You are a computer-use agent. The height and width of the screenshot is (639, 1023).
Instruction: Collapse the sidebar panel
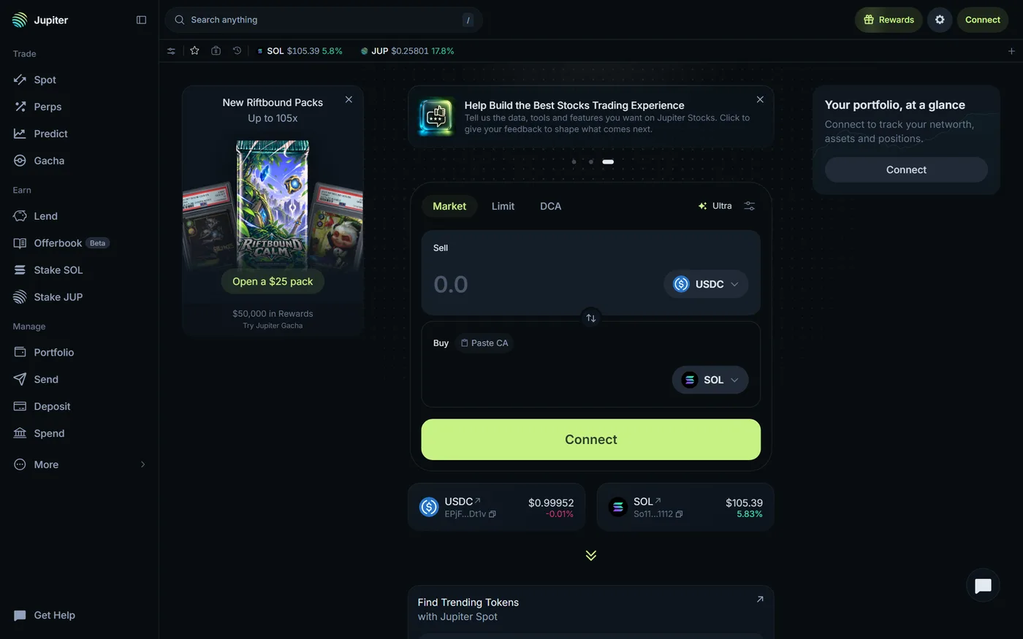click(141, 20)
